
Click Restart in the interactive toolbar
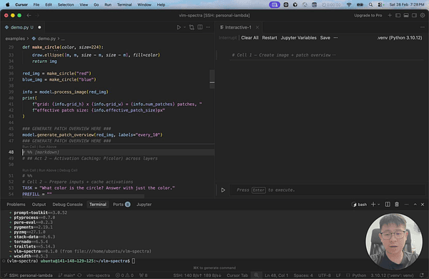(x=270, y=38)
